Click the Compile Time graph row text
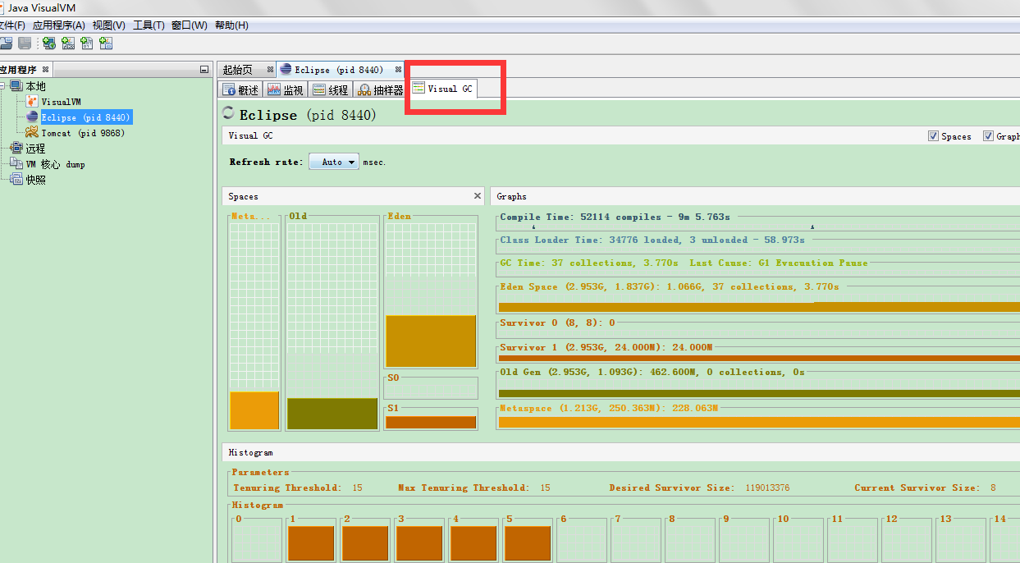Screen dimensions: 1020x563 pyautogui.click(x=615, y=217)
